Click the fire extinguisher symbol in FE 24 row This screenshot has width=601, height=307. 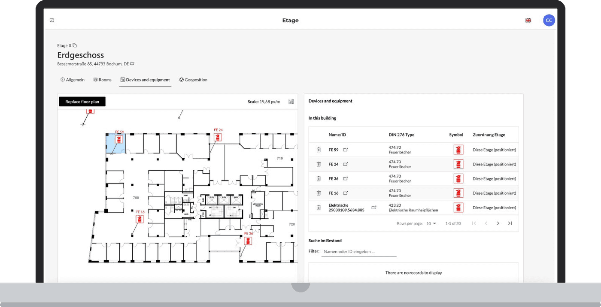(x=458, y=164)
